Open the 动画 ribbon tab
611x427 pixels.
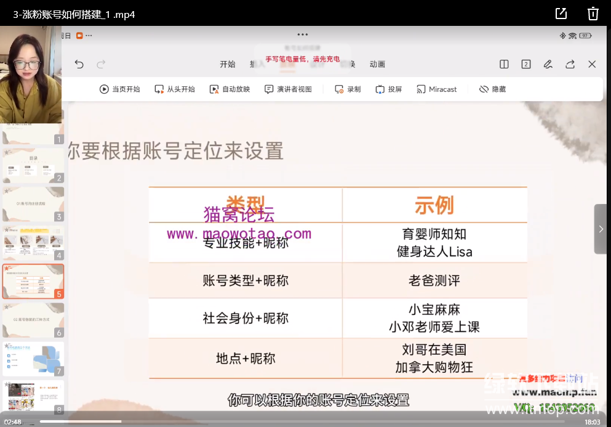coord(377,65)
